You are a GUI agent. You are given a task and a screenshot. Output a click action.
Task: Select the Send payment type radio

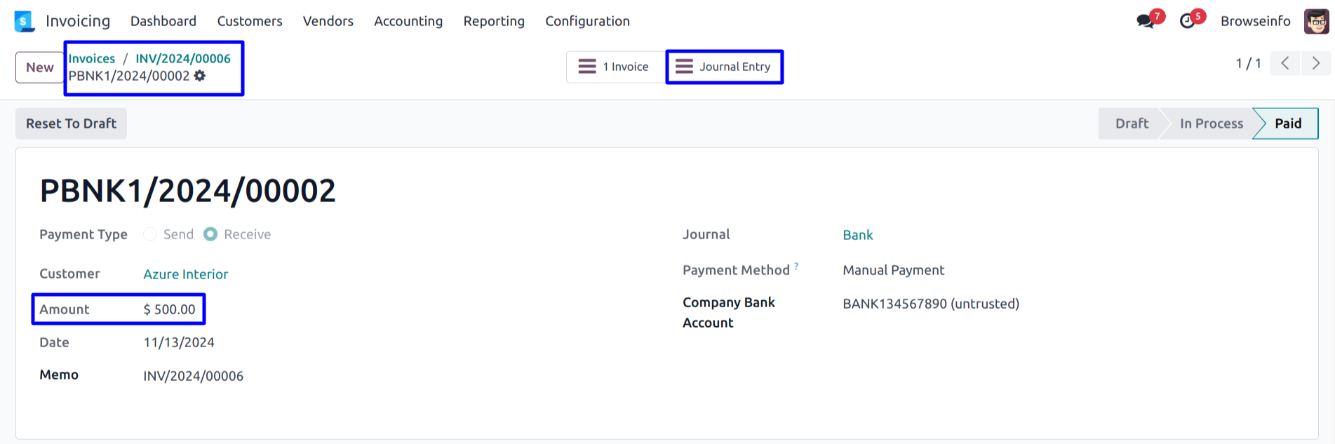pyautogui.click(x=150, y=234)
